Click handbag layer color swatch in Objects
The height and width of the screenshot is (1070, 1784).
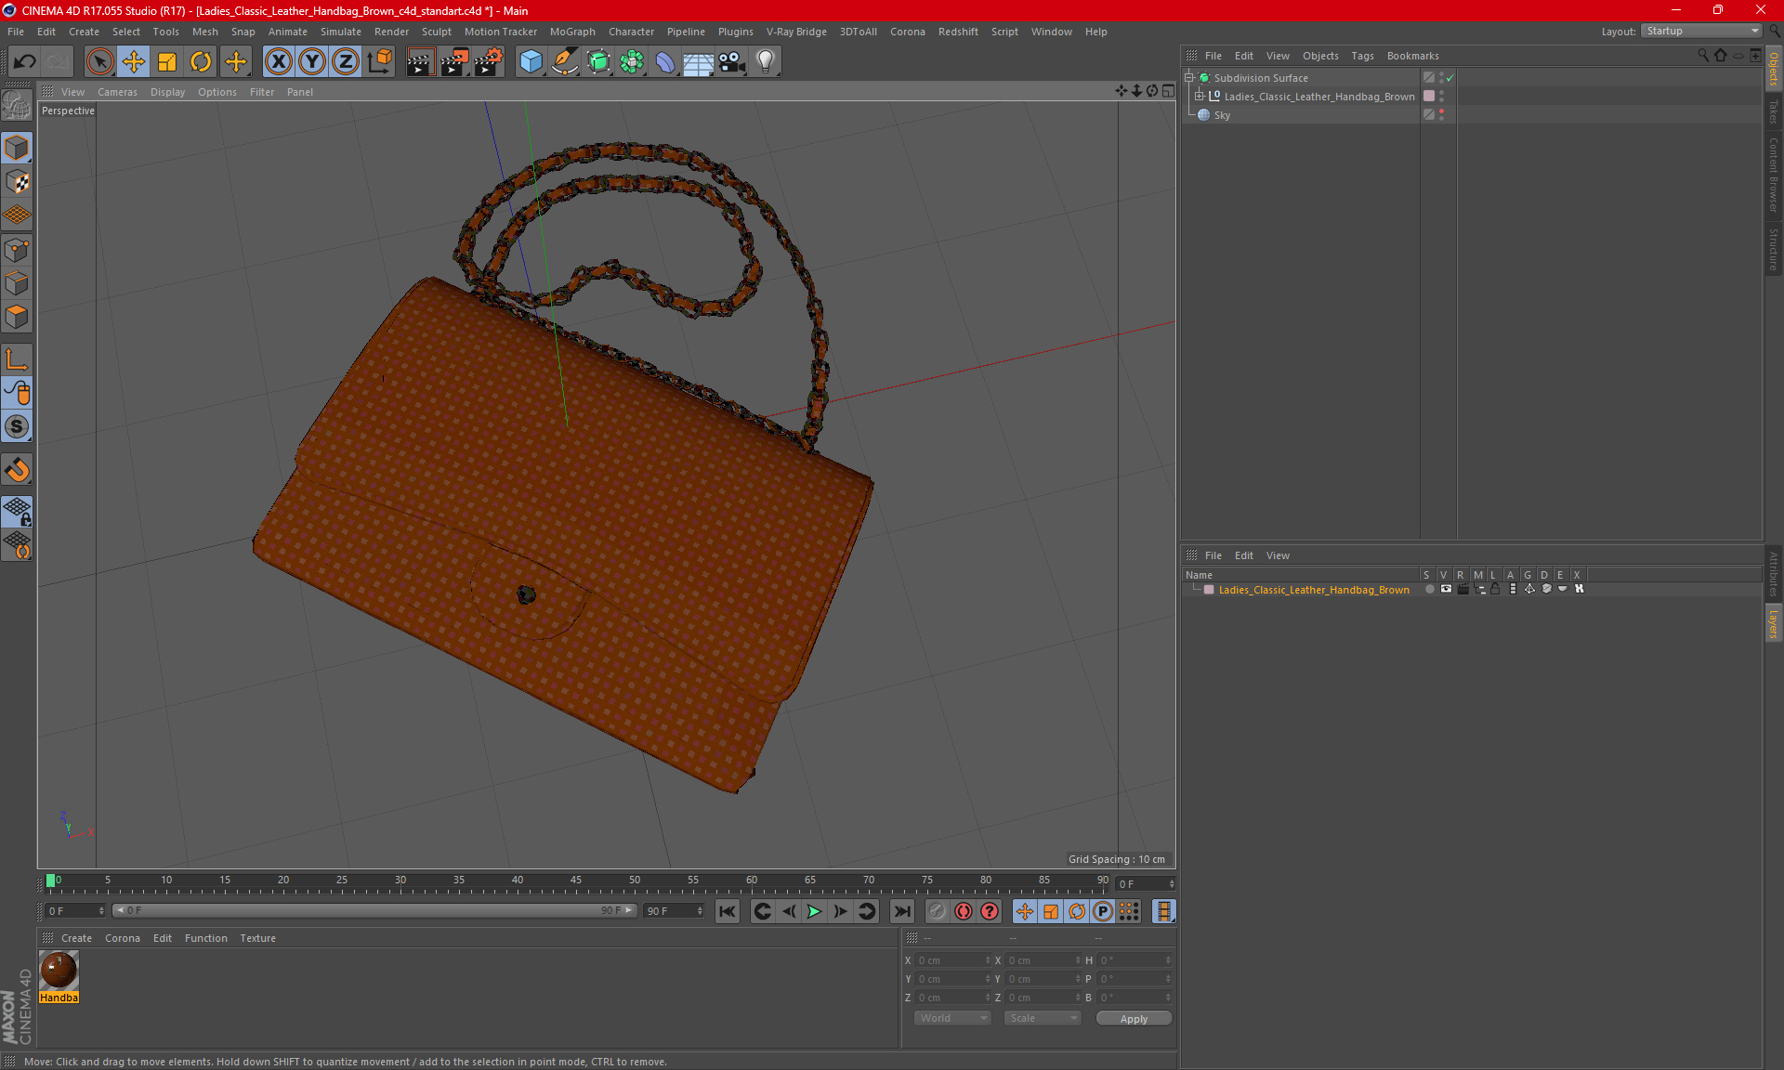[1429, 96]
